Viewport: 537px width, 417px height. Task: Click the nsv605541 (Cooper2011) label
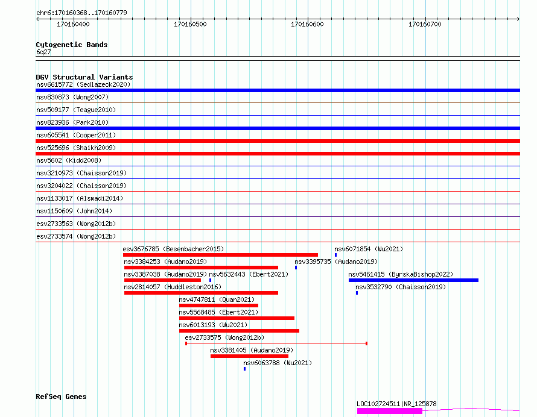click(76, 135)
